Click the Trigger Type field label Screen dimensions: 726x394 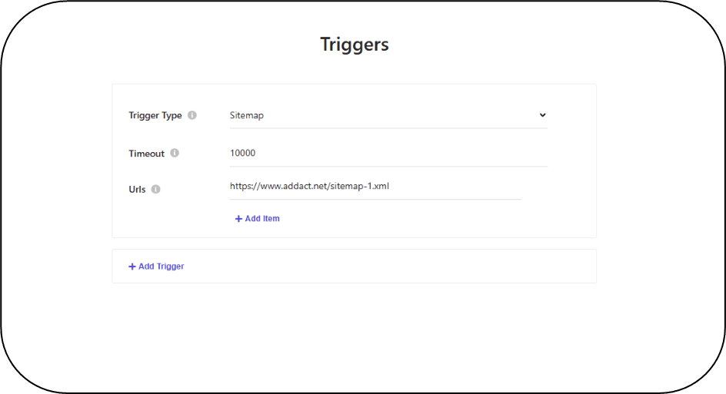pos(155,115)
